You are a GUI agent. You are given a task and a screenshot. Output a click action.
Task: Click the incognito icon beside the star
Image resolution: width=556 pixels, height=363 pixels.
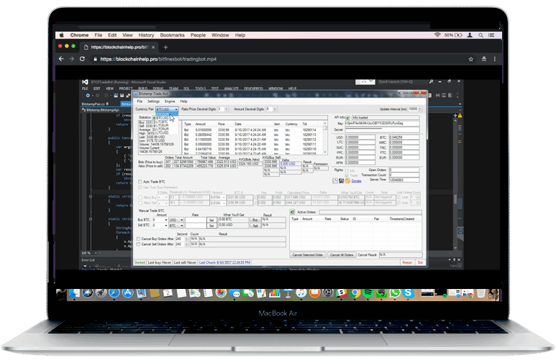[483, 59]
